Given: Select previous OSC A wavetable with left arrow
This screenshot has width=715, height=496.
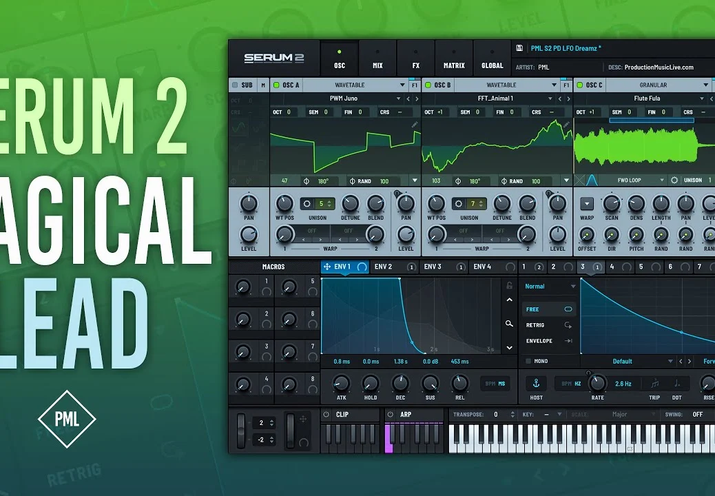Looking at the screenshot, I should tap(408, 99).
